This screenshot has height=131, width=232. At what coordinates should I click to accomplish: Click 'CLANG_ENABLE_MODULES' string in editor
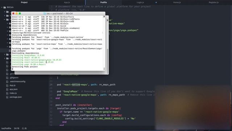(x=110, y=119)
